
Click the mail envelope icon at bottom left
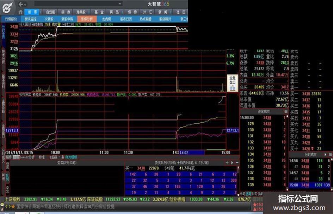[2, 205]
